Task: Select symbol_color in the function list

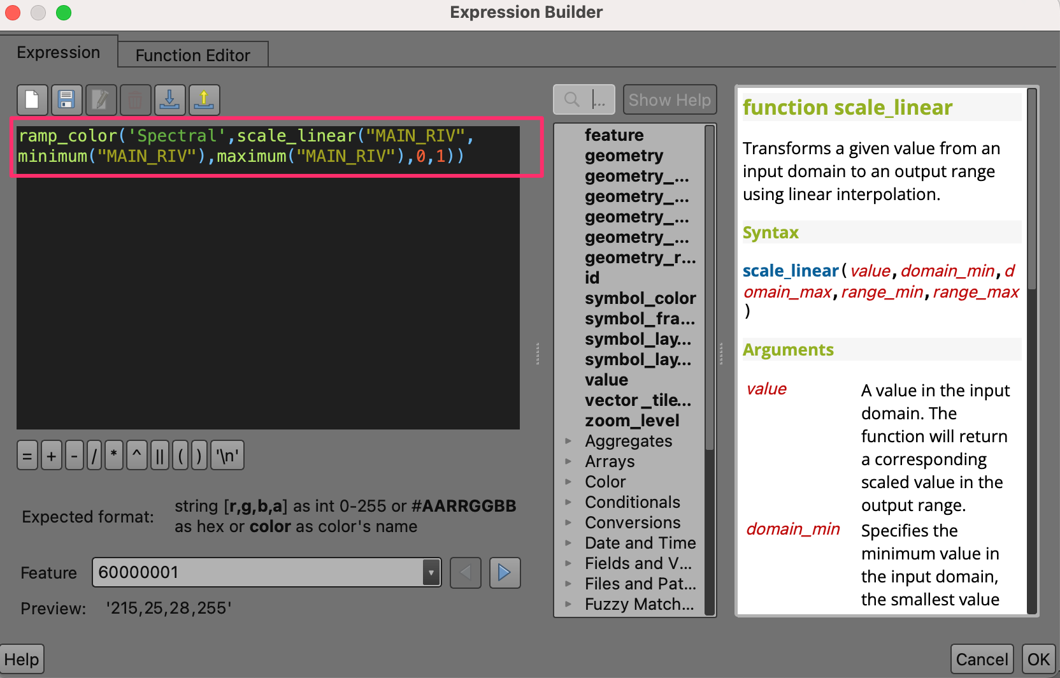Action: point(640,298)
